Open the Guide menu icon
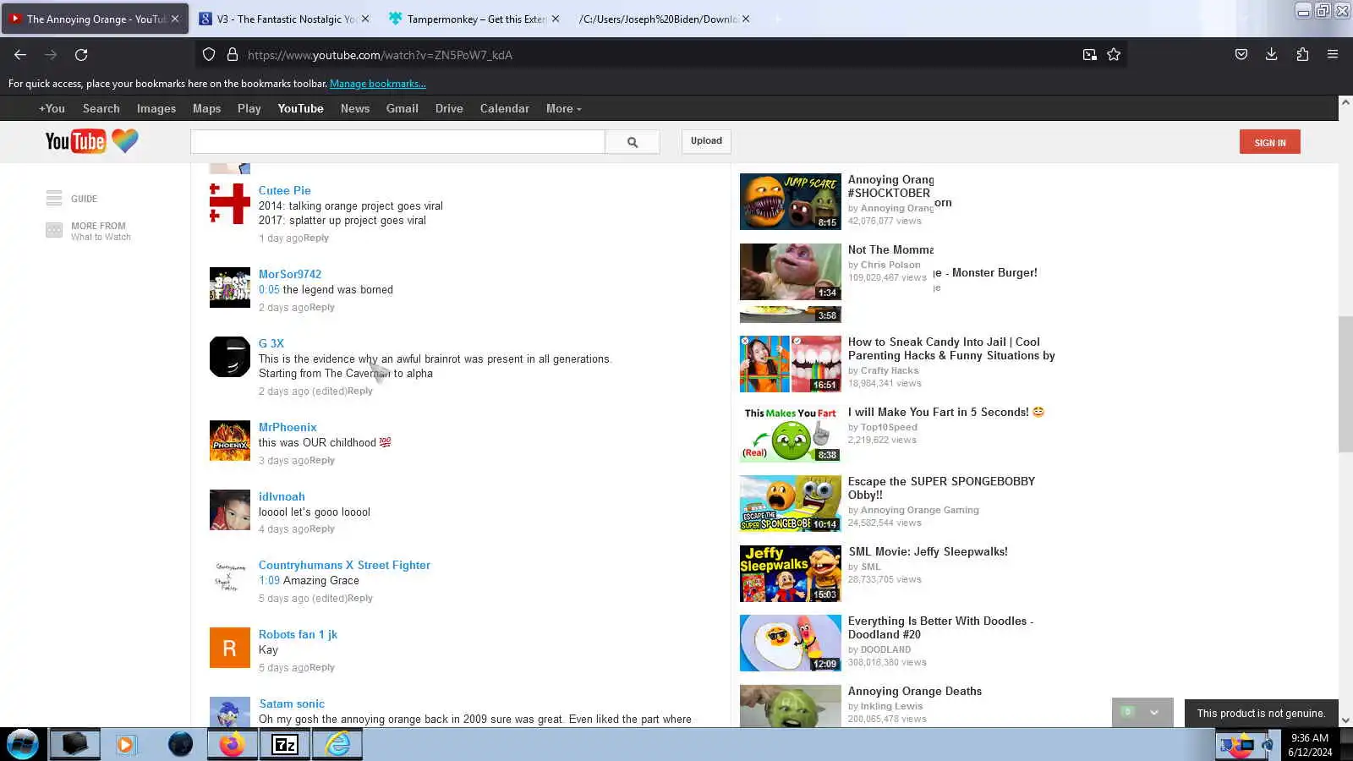This screenshot has width=1353, height=761. click(x=54, y=199)
